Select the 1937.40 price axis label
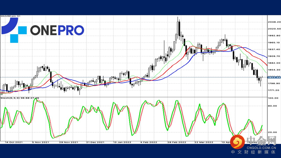The height and width of the screenshot is (158, 281). [x=274, y=49]
